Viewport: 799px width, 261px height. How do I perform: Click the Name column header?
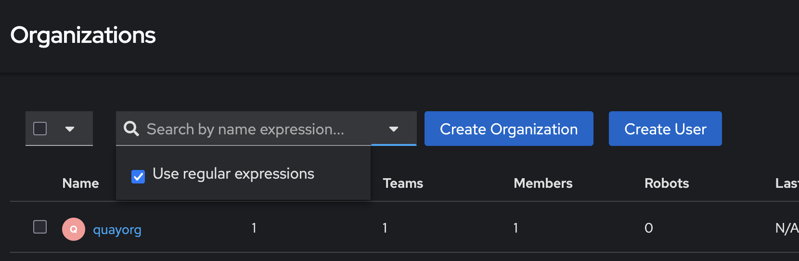click(80, 183)
